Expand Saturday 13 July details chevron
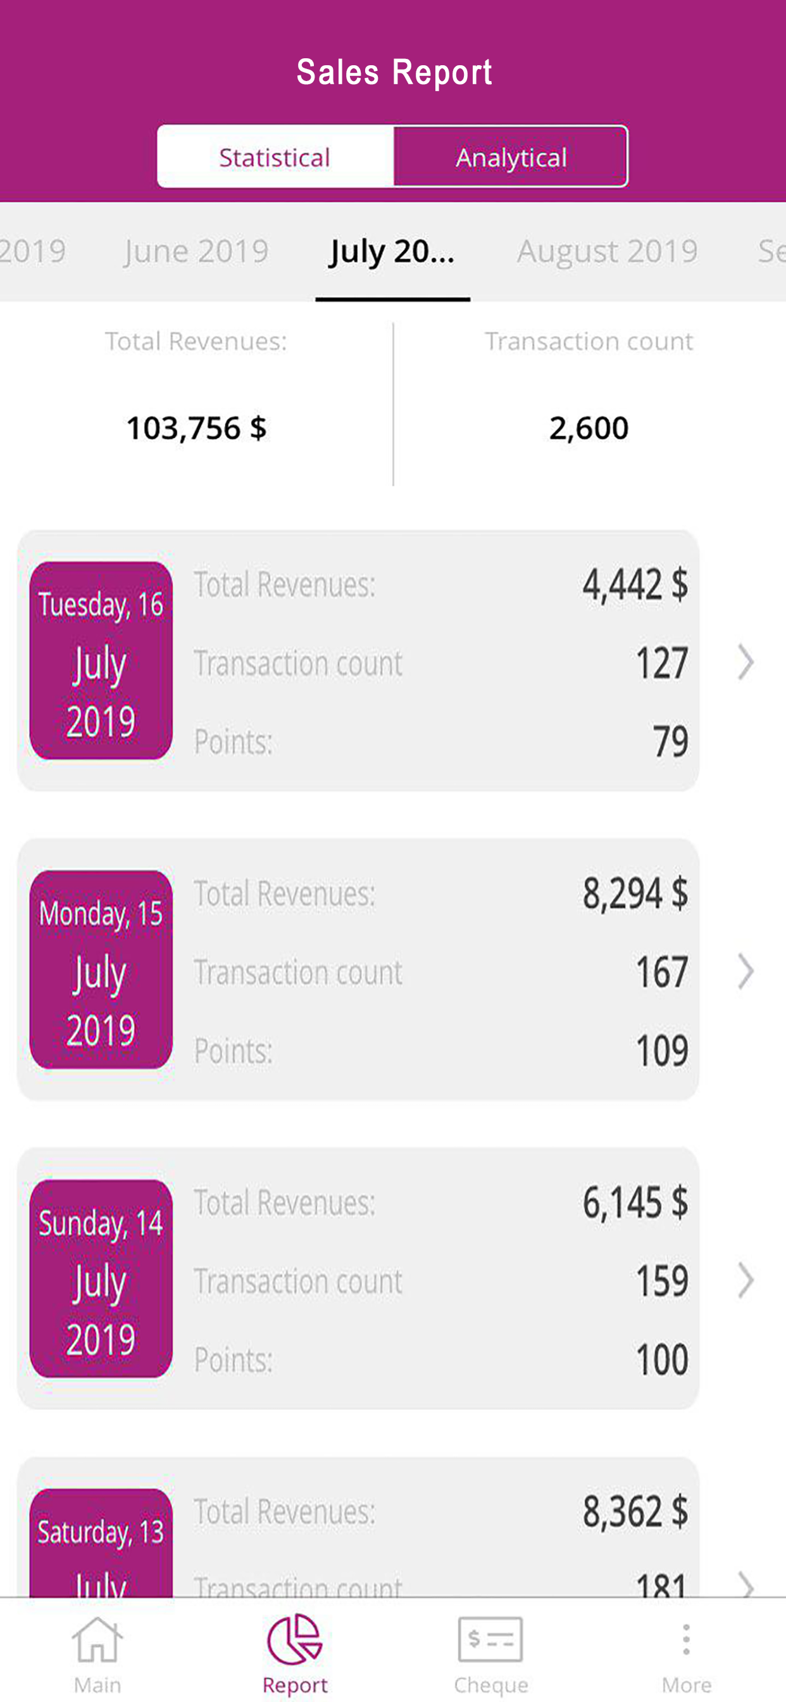 [x=745, y=1583]
